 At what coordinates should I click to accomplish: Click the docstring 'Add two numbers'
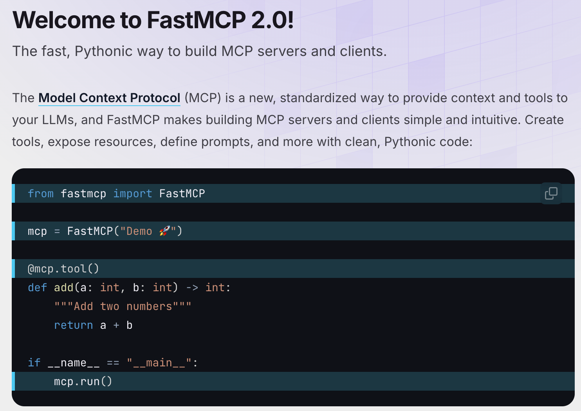pyautogui.click(x=123, y=306)
